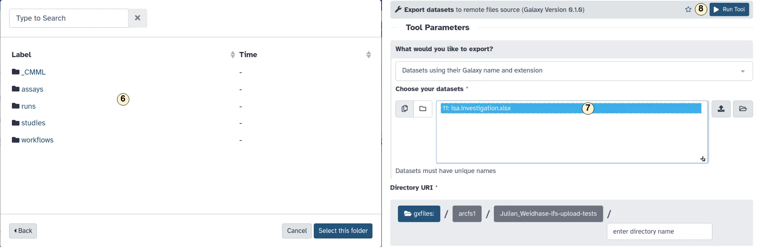
Task: Go Back in the folder browser
Action: click(23, 231)
